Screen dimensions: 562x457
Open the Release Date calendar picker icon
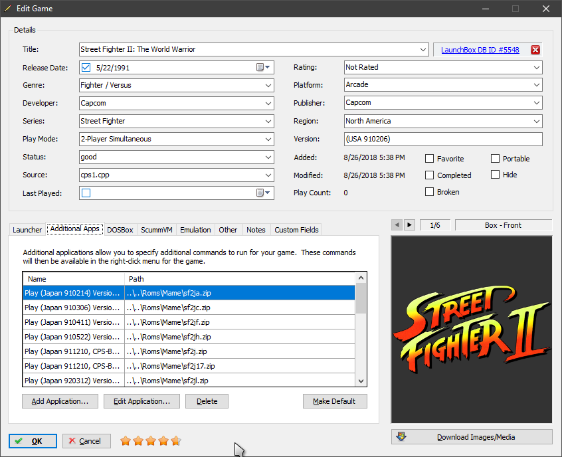tap(263, 67)
